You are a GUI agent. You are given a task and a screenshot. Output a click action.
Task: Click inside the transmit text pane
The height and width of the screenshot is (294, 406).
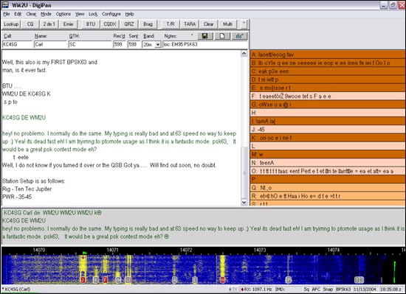(x=203, y=226)
